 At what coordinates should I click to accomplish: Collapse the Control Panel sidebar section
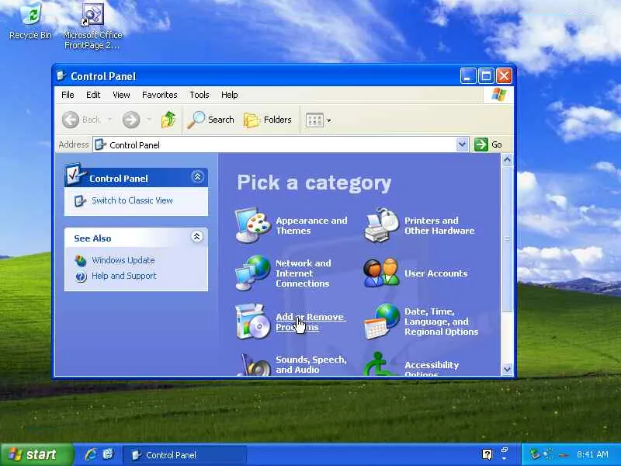197,176
